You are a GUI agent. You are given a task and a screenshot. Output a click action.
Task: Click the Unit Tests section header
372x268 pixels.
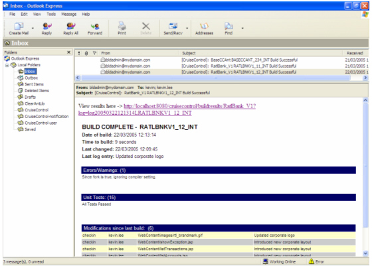coord(219,198)
